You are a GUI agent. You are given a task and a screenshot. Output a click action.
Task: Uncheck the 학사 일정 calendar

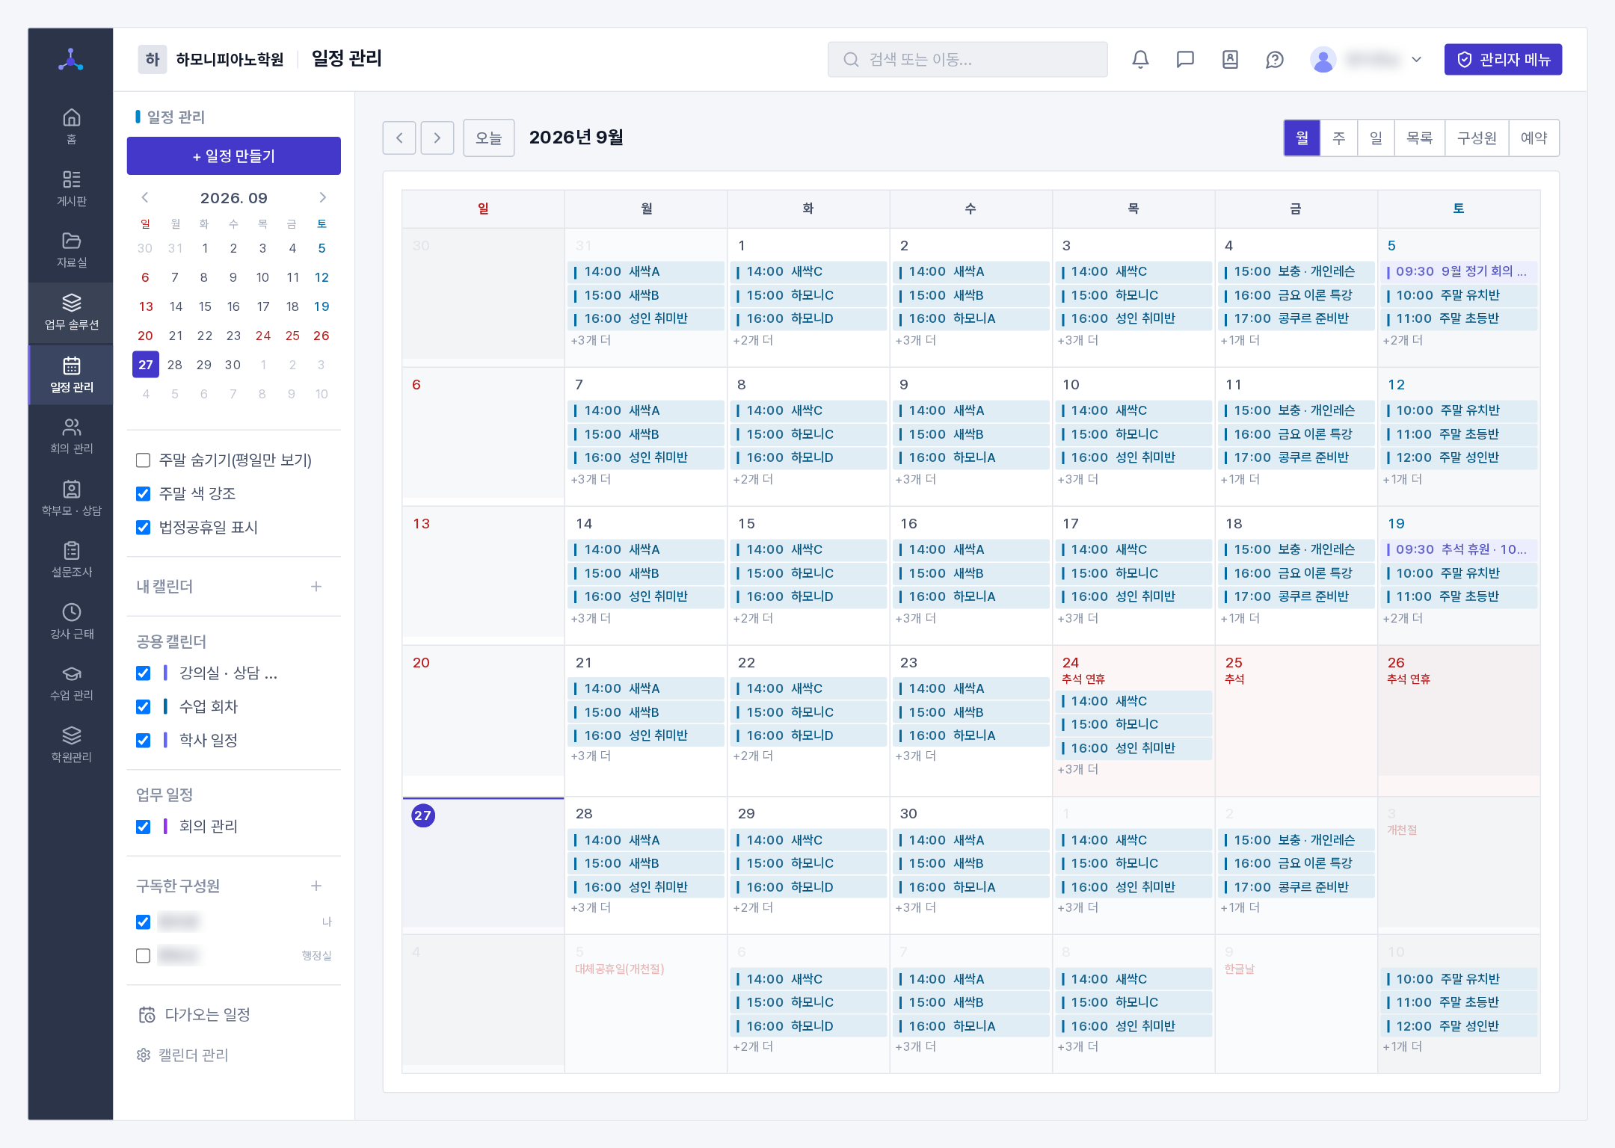tap(144, 741)
